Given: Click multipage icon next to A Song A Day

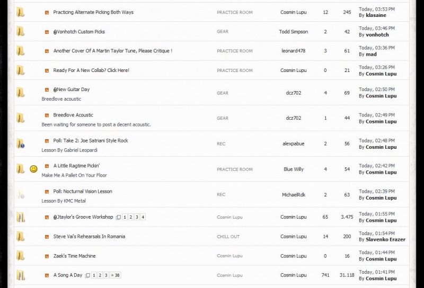Looking at the screenshot, I should click(x=87, y=275).
